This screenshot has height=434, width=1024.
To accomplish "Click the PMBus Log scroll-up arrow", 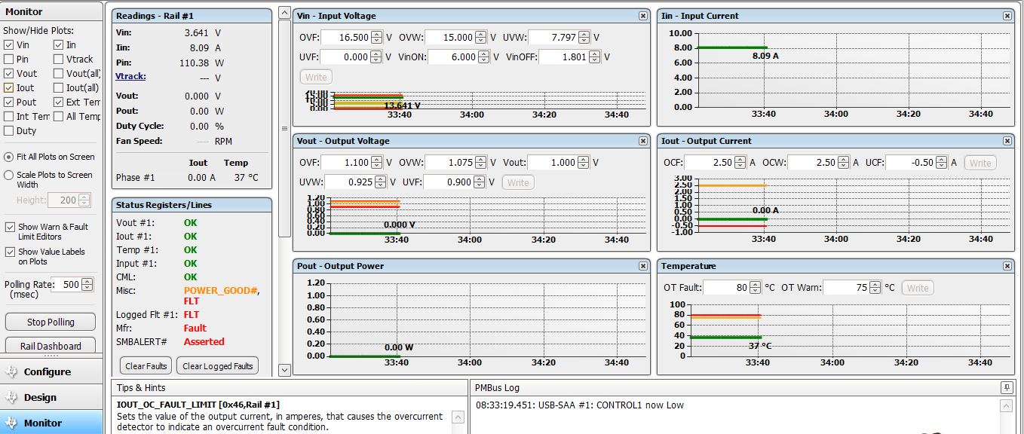I will click(x=1007, y=406).
